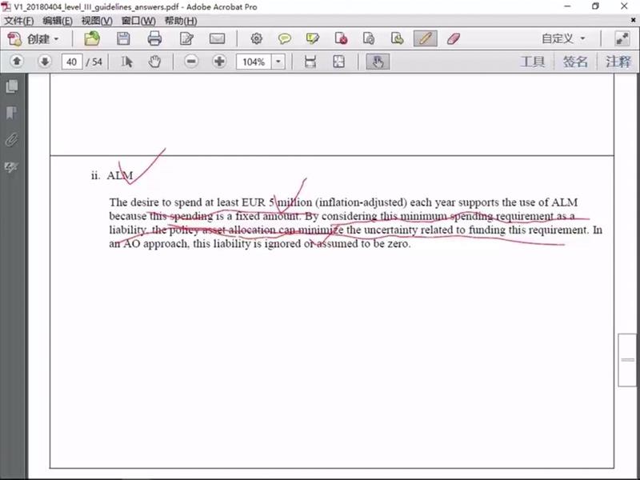This screenshot has height=480, width=640.
Task: Select the Hand pan tool
Action: click(x=154, y=62)
